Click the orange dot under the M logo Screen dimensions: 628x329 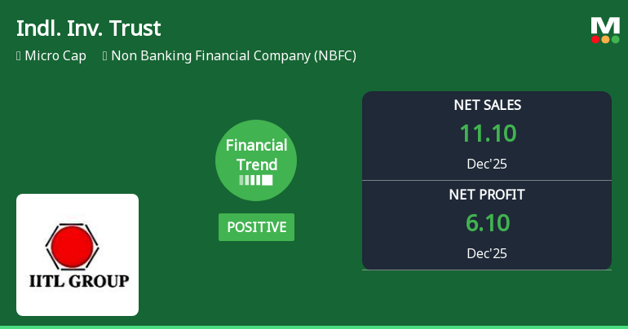pyautogui.click(x=605, y=39)
